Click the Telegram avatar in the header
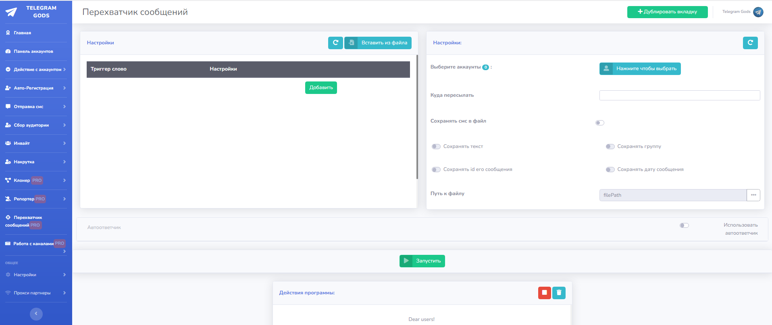This screenshot has width=772, height=325. [x=758, y=12]
